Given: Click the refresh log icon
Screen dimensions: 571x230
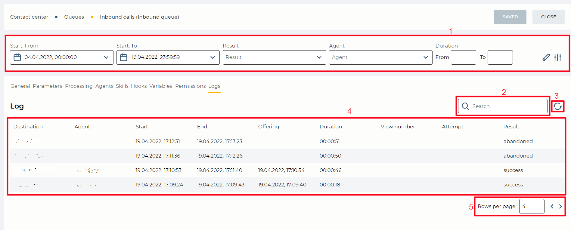Looking at the screenshot, I should pos(557,106).
